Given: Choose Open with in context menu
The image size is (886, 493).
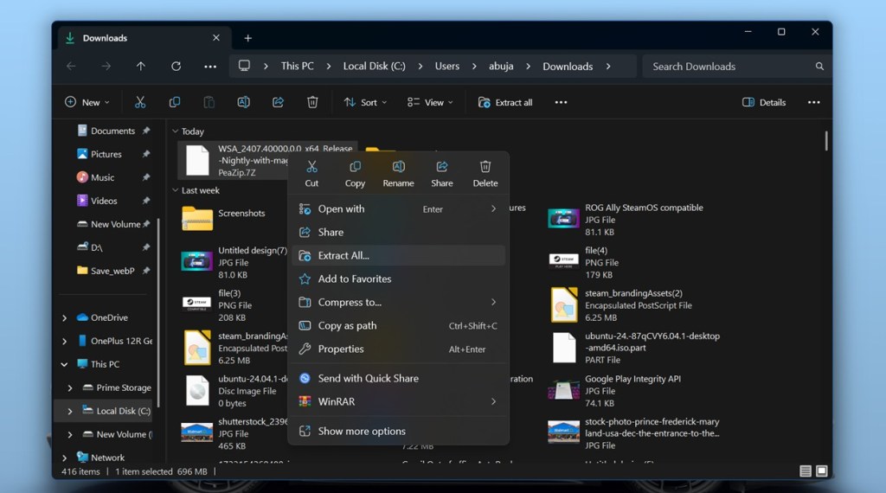Looking at the screenshot, I should [x=398, y=209].
